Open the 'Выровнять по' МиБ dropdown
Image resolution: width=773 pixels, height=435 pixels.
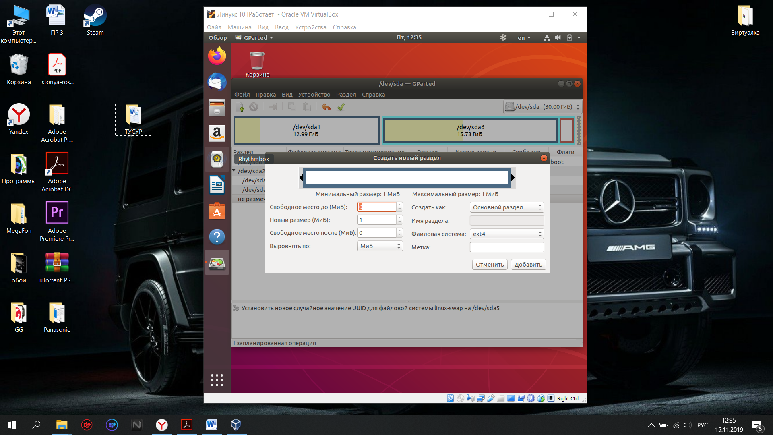pyautogui.click(x=380, y=246)
